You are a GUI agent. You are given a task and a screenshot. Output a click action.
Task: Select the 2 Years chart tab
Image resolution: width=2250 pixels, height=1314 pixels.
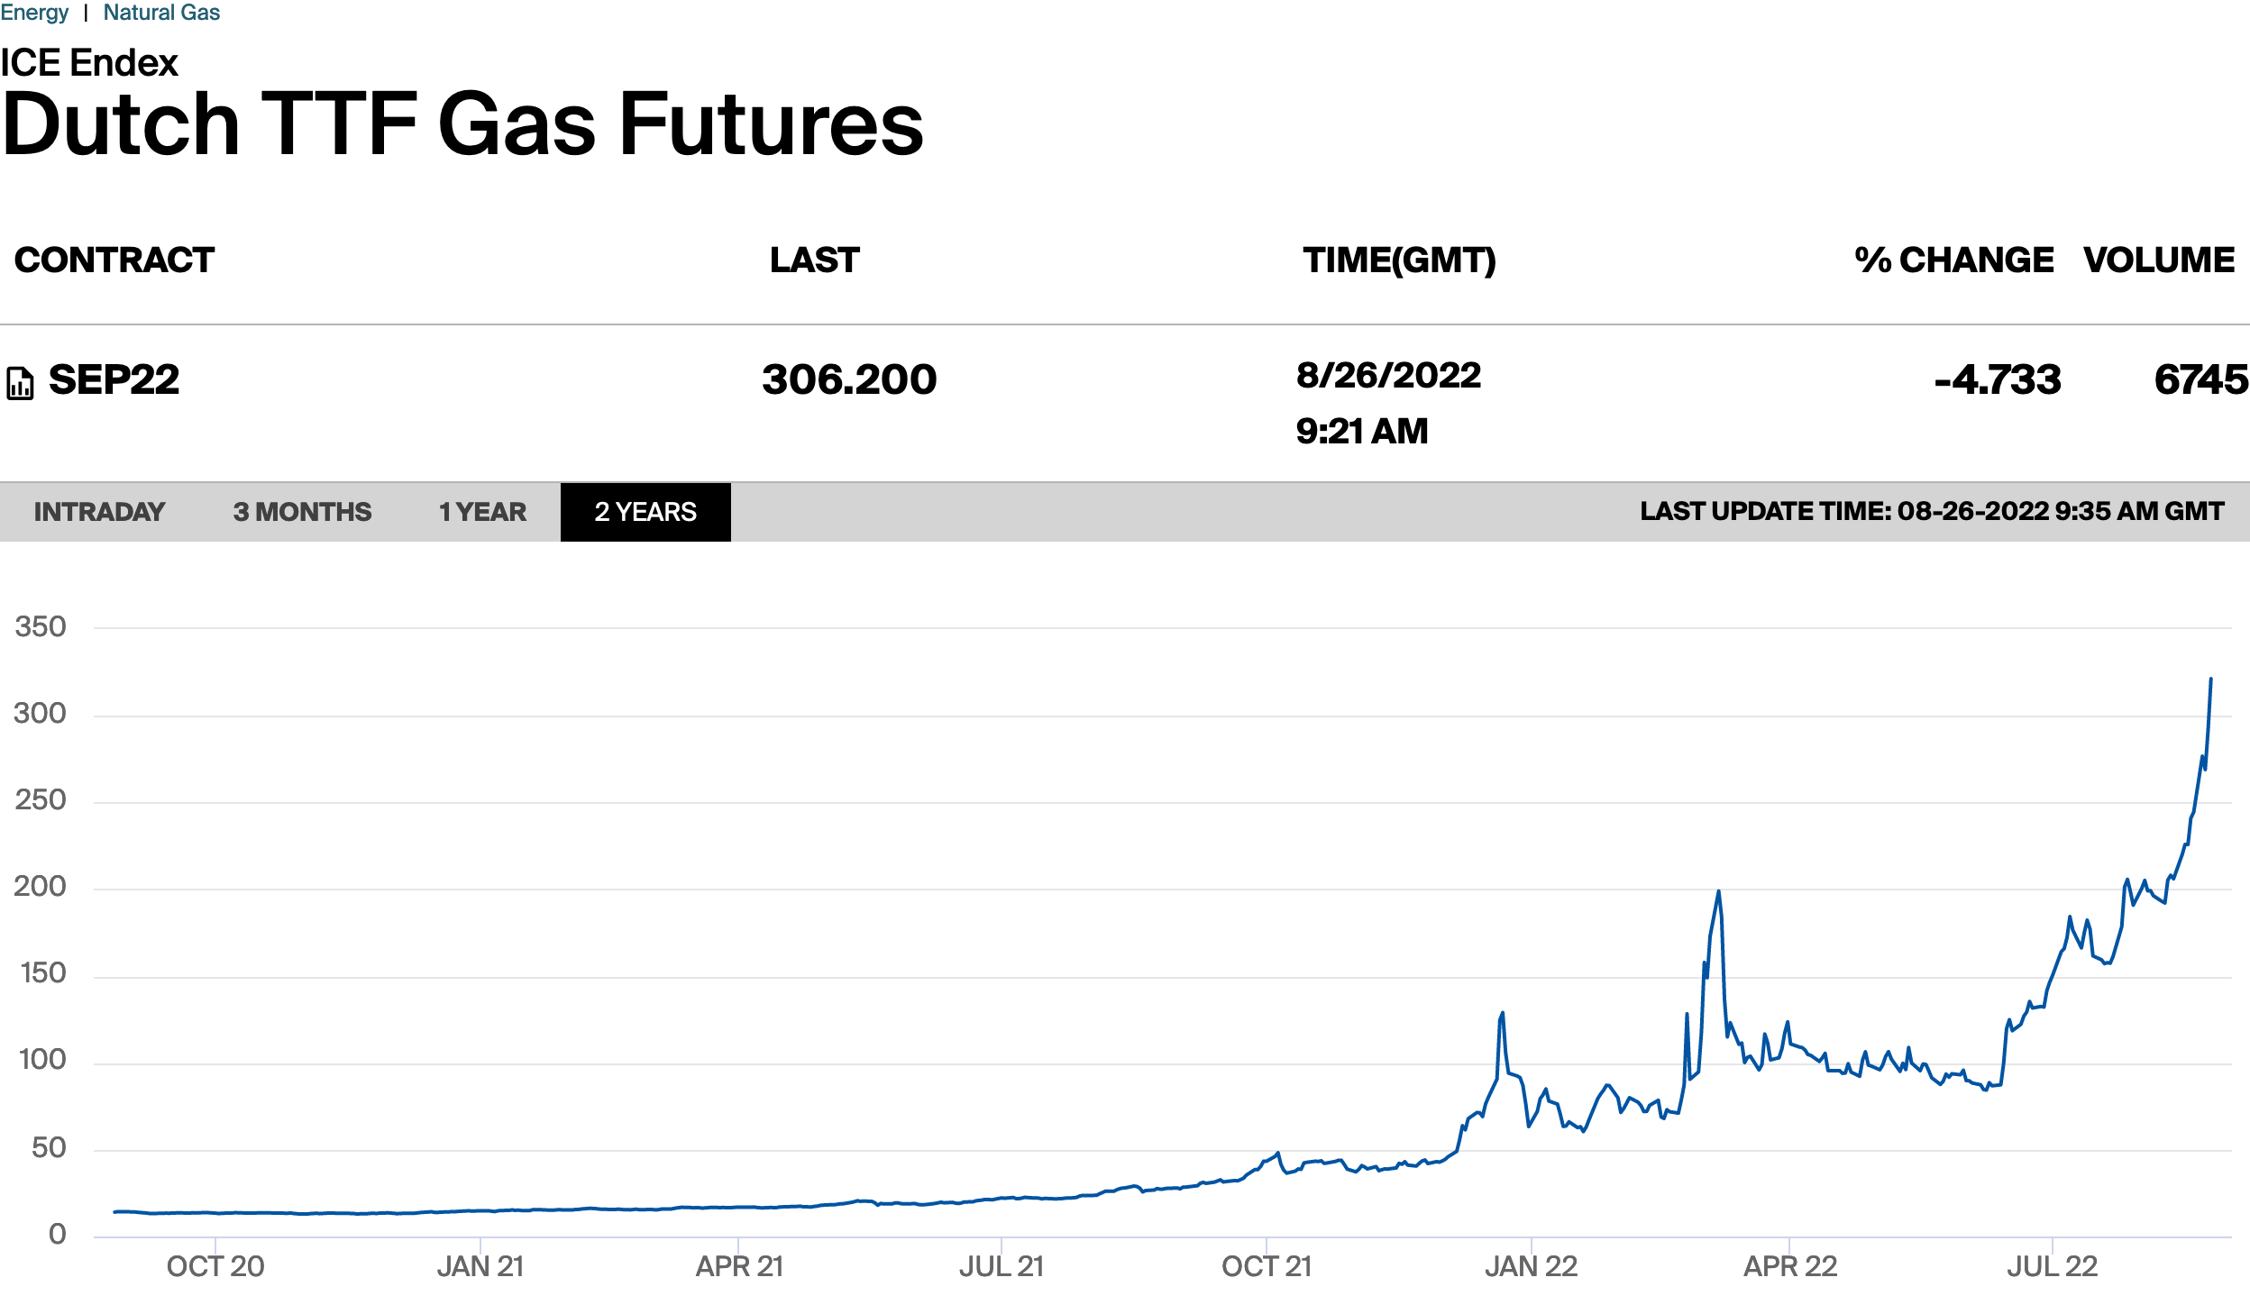coord(645,512)
